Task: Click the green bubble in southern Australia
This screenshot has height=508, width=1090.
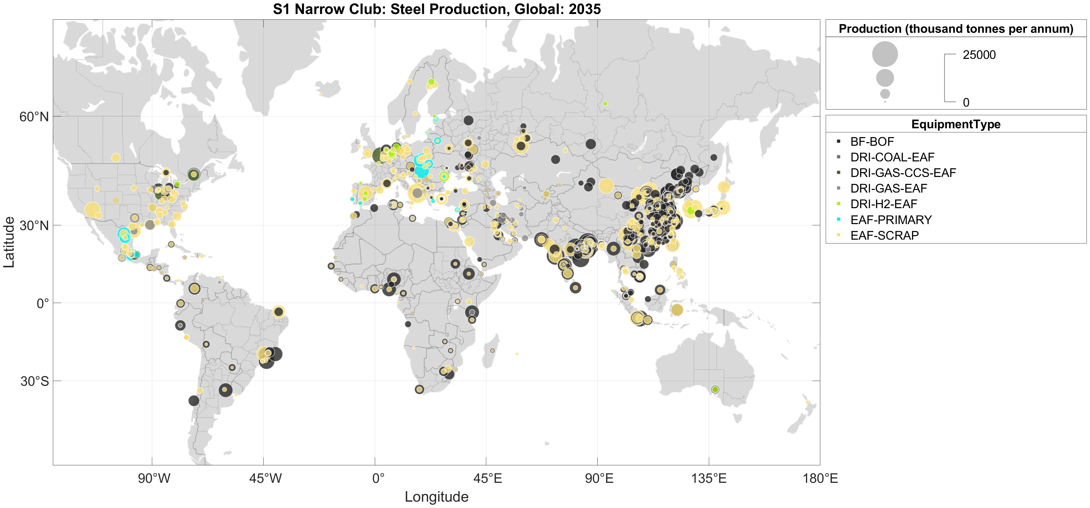Action: click(x=715, y=389)
